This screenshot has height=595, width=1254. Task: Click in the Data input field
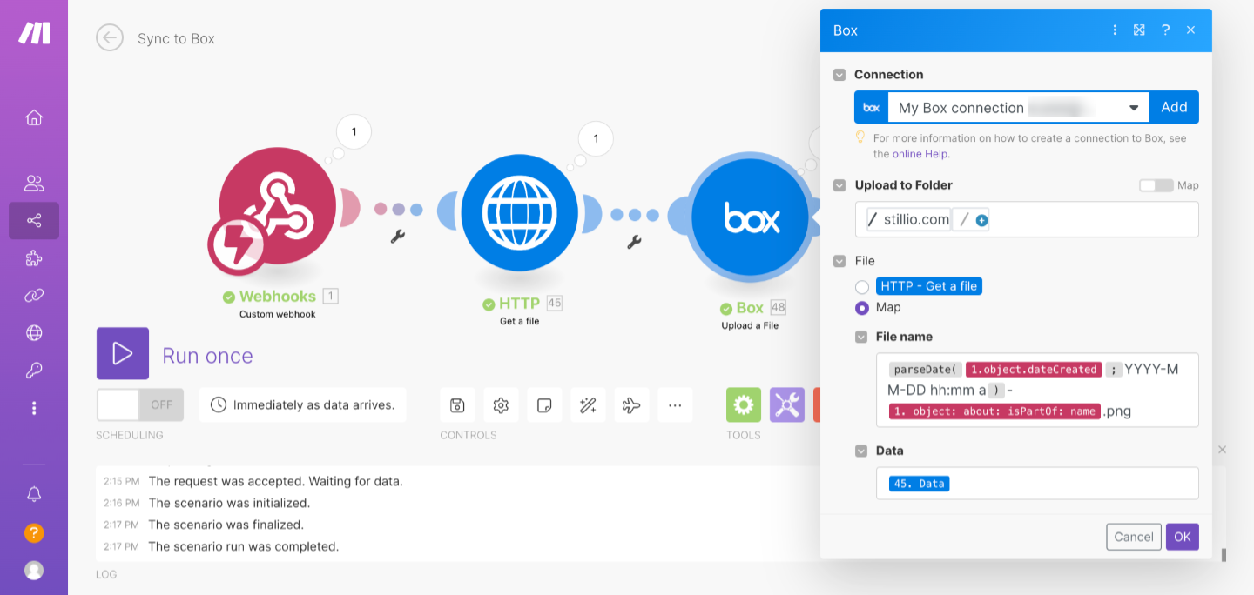[x=1037, y=484]
